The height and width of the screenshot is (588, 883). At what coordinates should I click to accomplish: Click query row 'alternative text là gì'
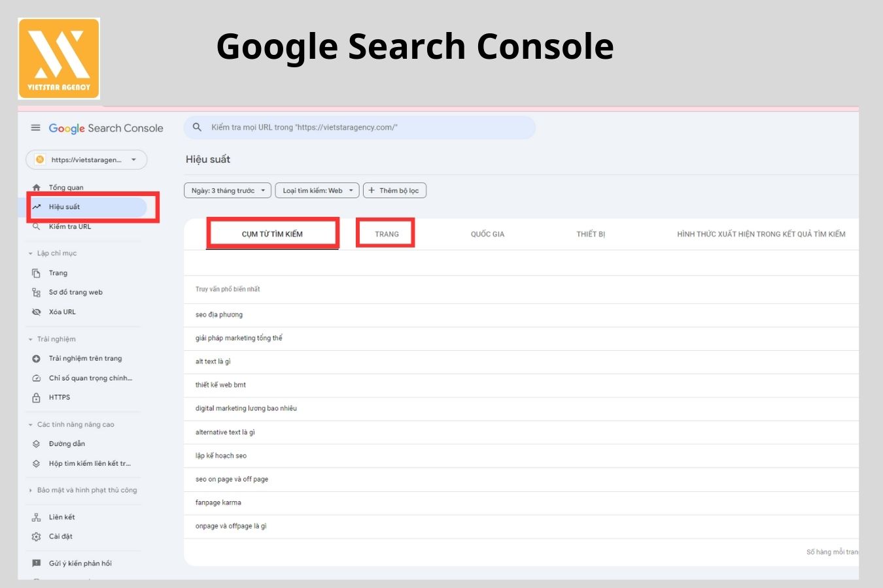521,433
